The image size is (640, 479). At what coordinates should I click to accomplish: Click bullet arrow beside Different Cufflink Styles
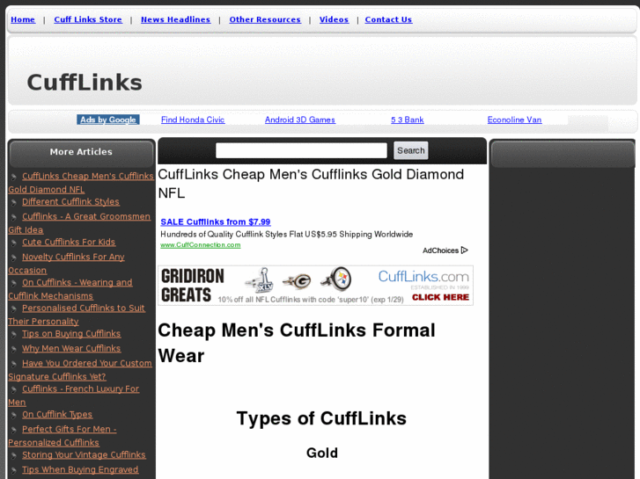pyautogui.click(x=14, y=203)
